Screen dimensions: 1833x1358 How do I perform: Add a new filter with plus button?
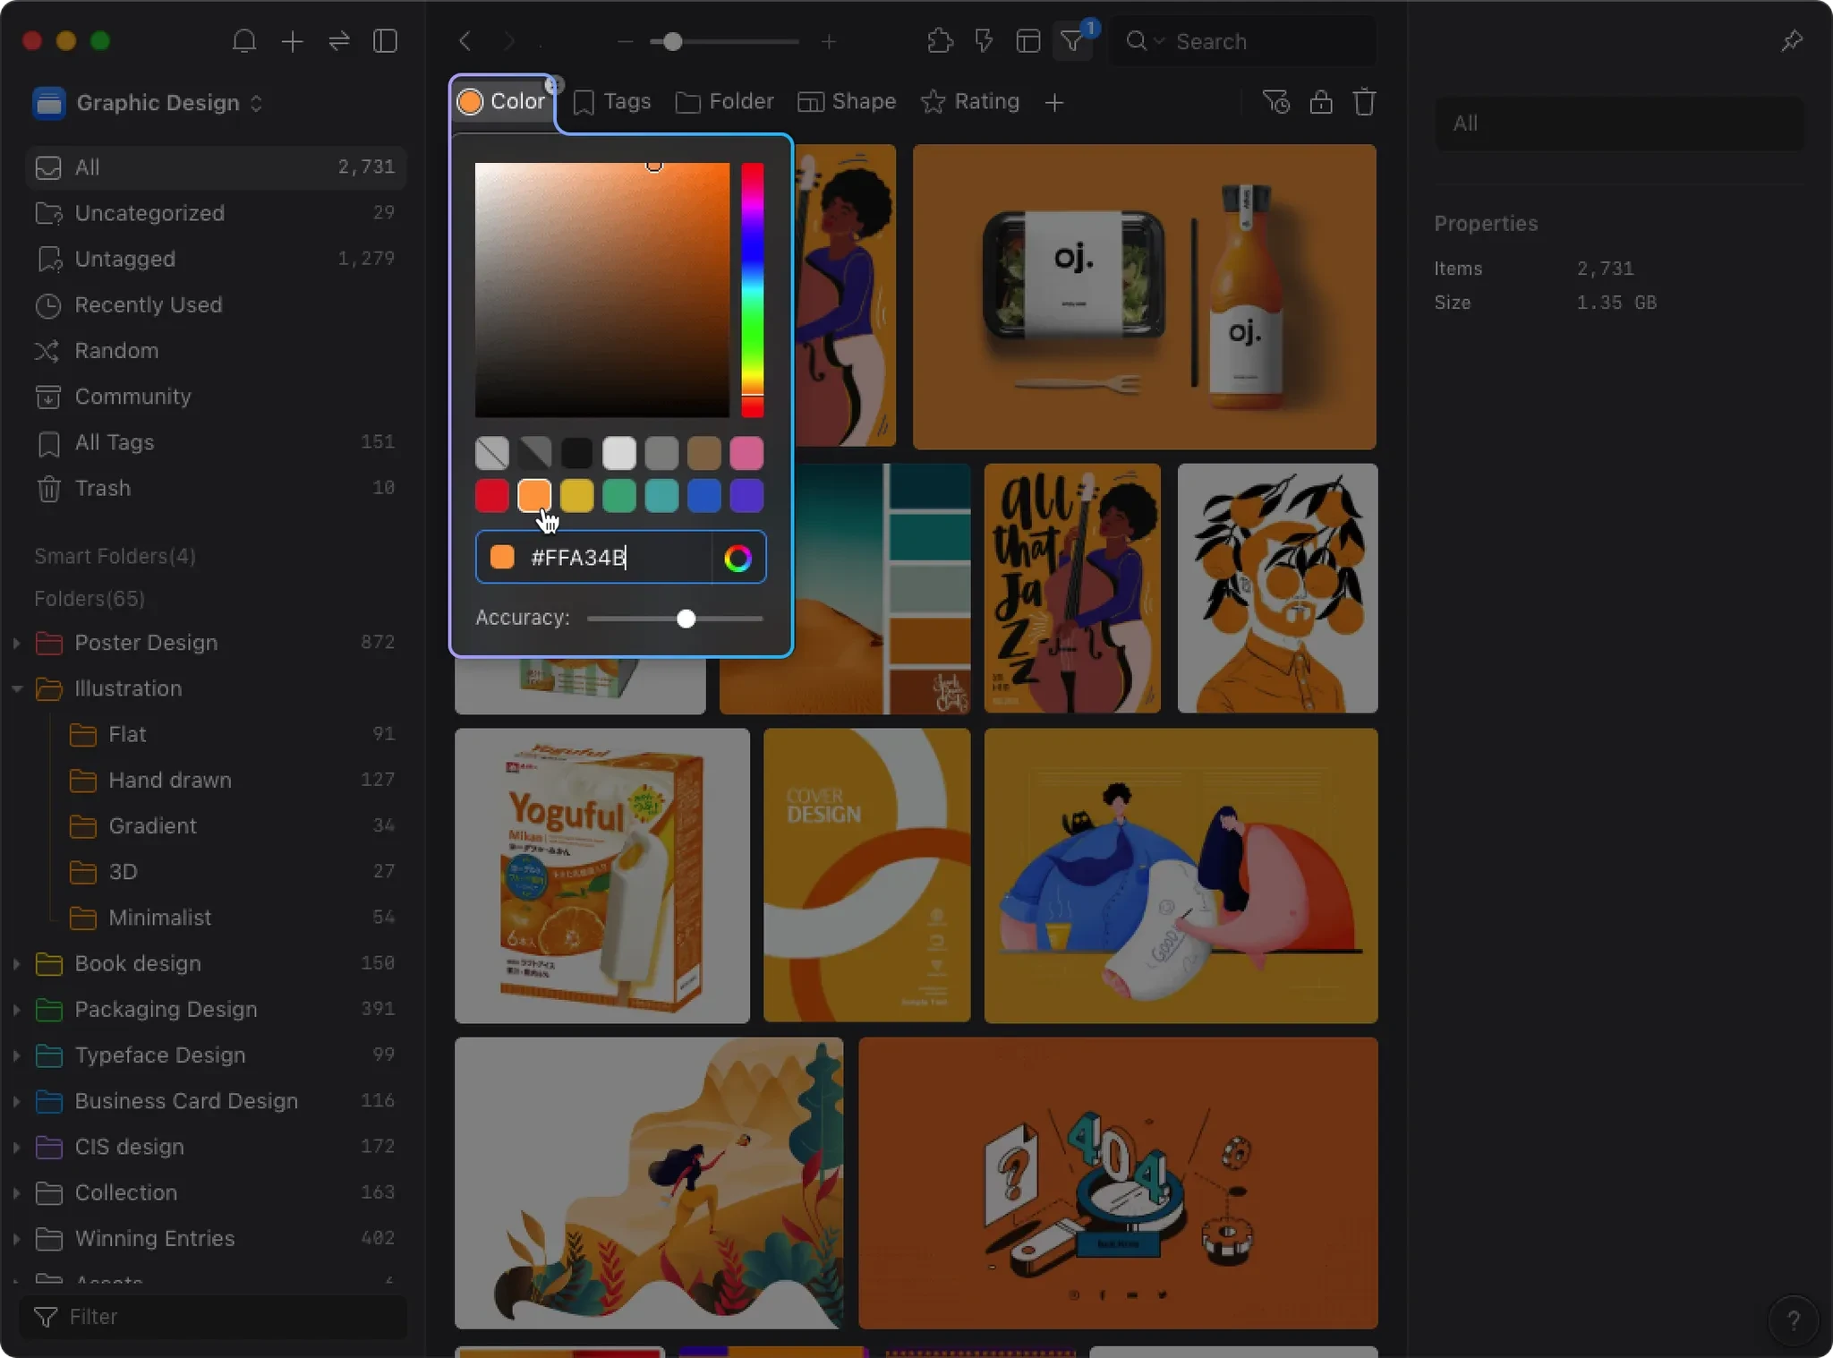click(x=1054, y=103)
